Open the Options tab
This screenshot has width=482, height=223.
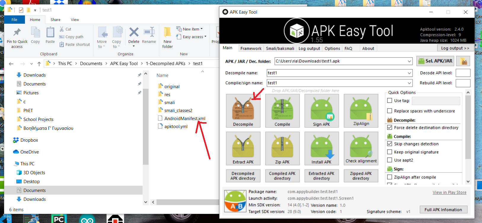(x=332, y=49)
